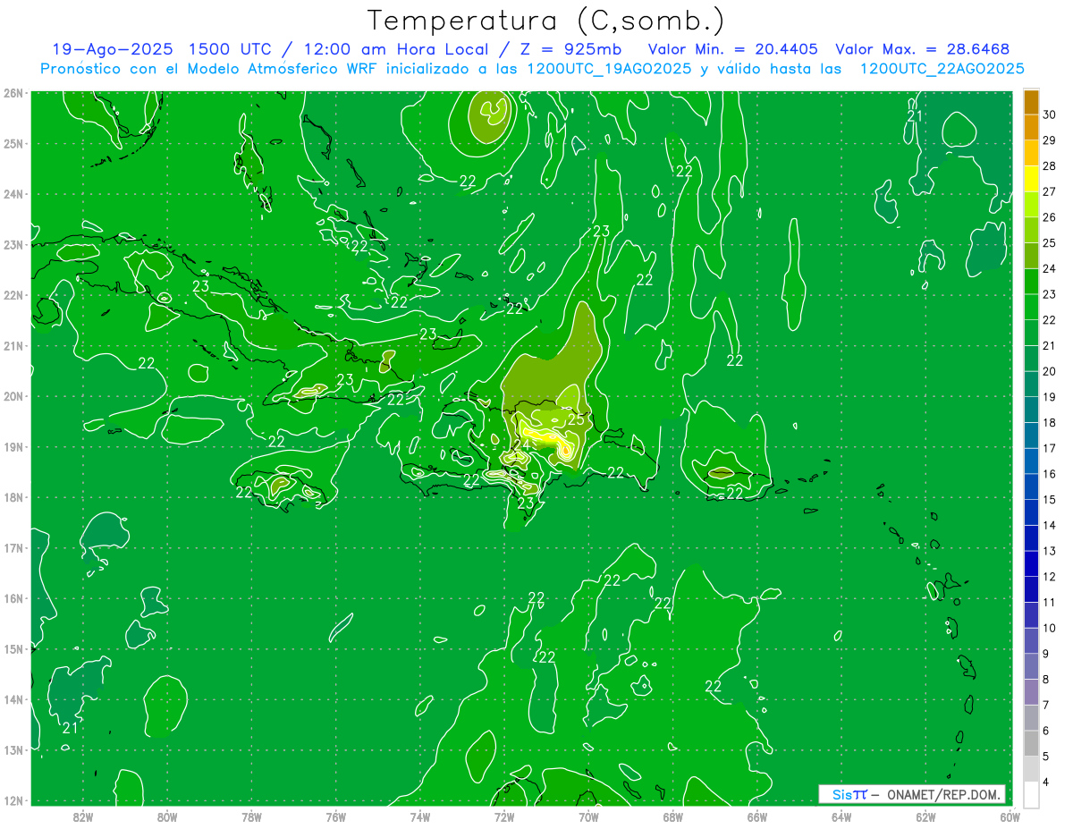Click the '21N' latitude axis label

(13, 345)
